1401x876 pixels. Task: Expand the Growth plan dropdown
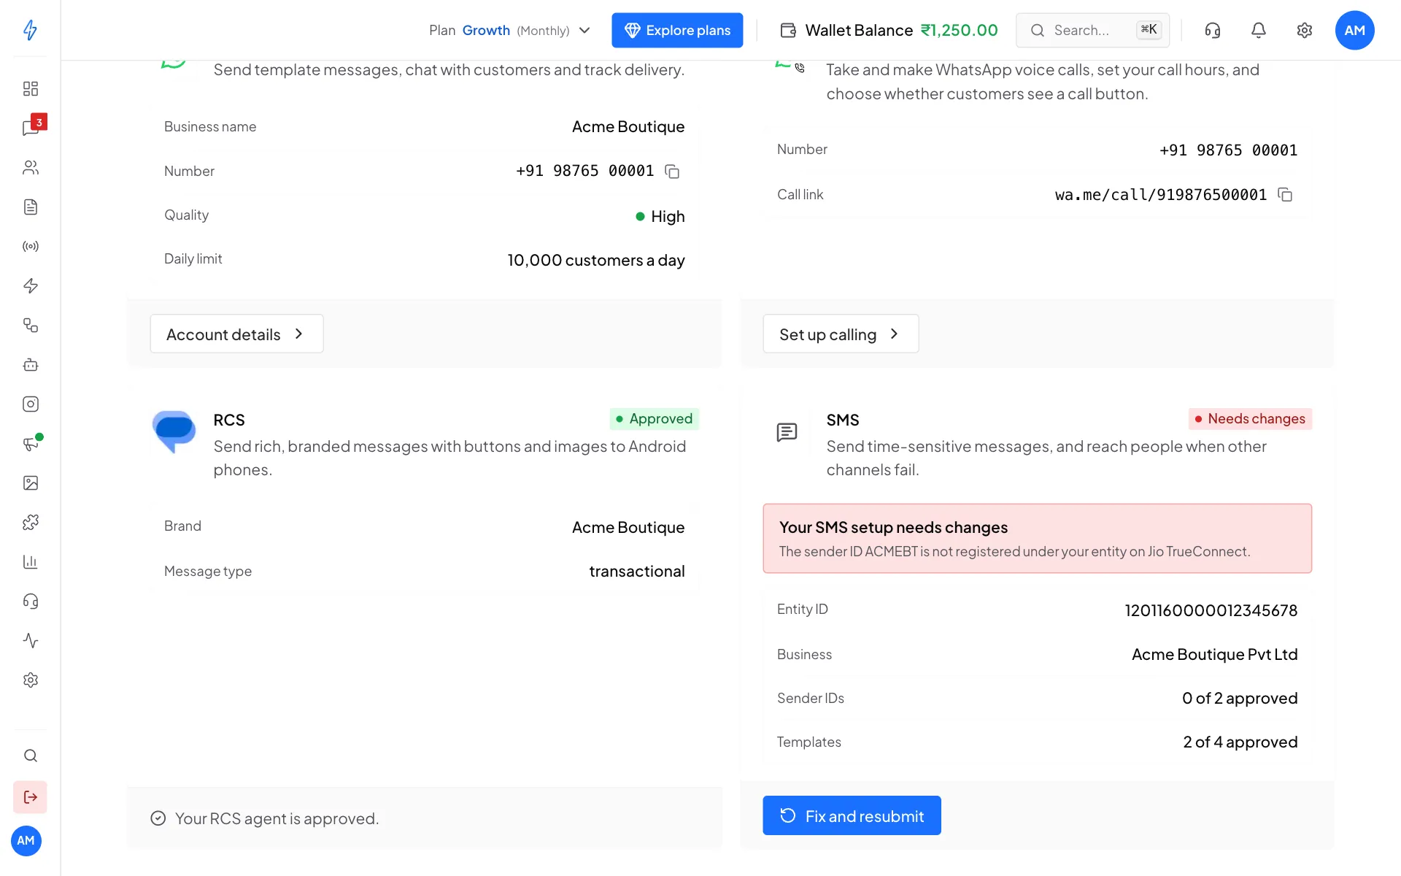click(x=509, y=30)
